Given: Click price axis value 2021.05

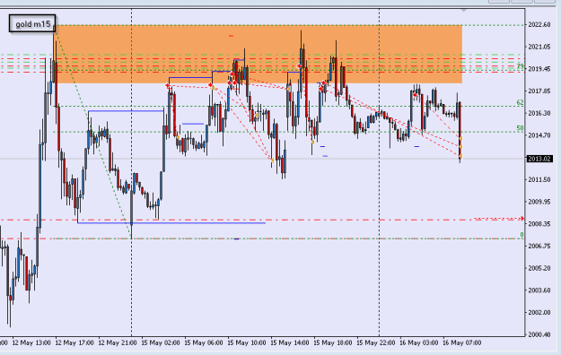Looking at the screenshot, I should click(x=539, y=47).
